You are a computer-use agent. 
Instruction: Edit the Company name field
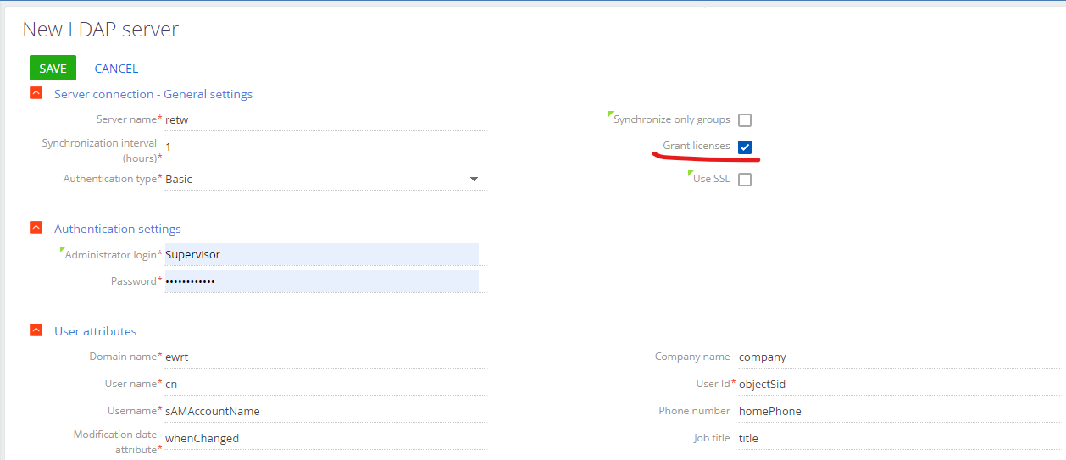click(x=899, y=357)
